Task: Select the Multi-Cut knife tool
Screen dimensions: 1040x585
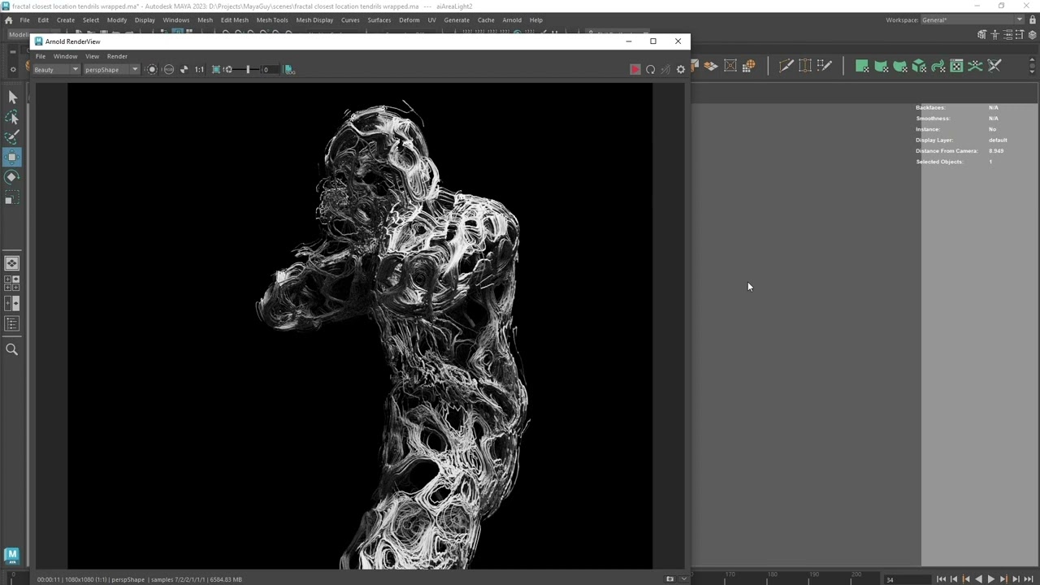Action: (786, 66)
